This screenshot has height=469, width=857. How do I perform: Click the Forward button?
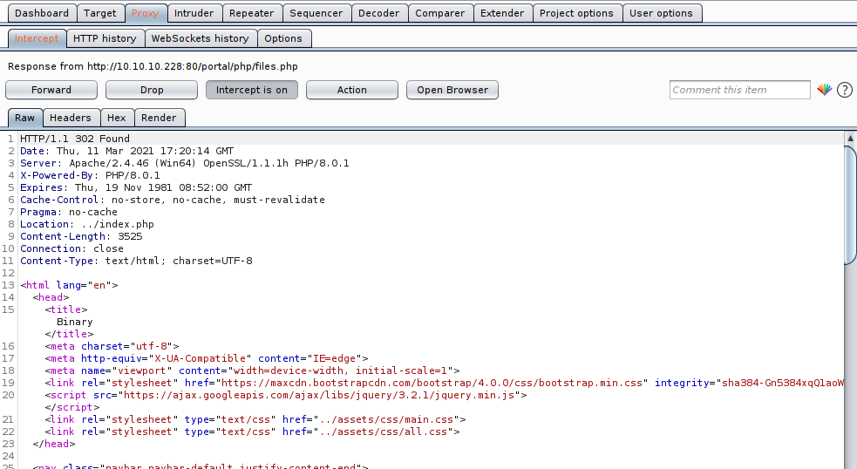(x=51, y=90)
